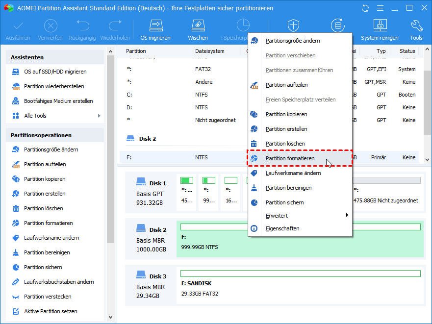Select sidebar Partition kopieren operation
Image resolution: width=432 pixels, height=324 pixels.
tap(44, 179)
